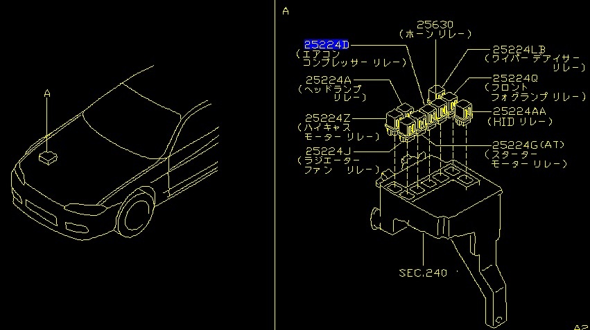Image resolution: width=590 pixels, height=330 pixels.
Task: Select the highlighted part number 25224D
Action: 327,45
